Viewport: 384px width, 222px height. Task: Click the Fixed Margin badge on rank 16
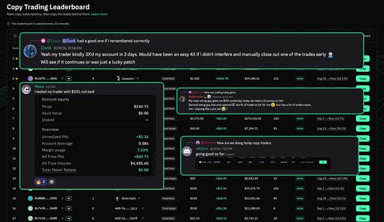pyautogui.click(x=169, y=208)
